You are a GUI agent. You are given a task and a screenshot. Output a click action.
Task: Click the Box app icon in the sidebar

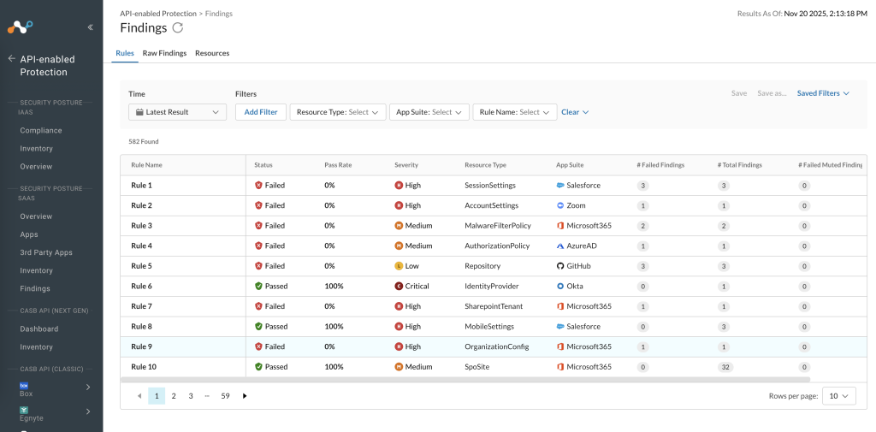click(24, 385)
